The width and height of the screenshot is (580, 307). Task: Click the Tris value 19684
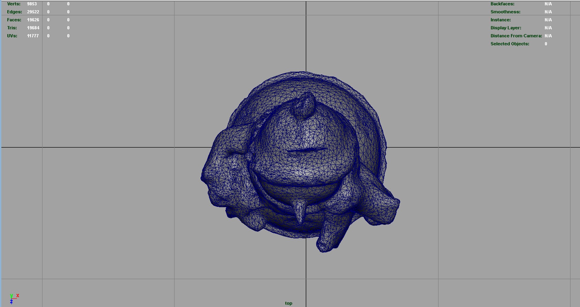click(x=33, y=28)
